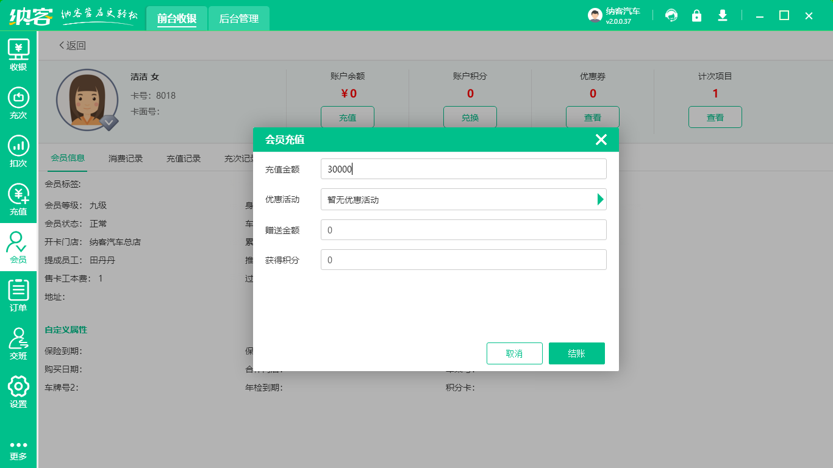Select the 交班 shift-change icon
Viewport: 833px width, 468px height.
(18, 344)
